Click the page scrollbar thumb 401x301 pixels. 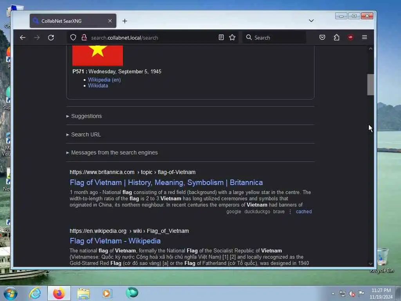[370, 85]
